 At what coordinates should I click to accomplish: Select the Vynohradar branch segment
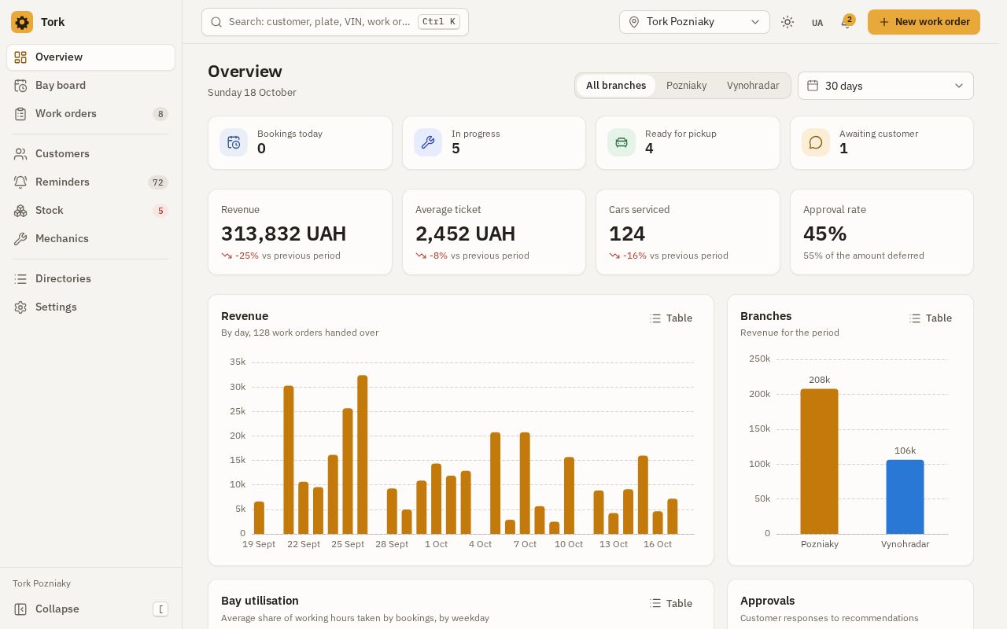pos(753,86)
